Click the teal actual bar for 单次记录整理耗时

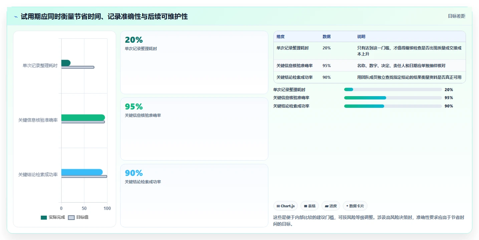pyautogui.click(x=66, y=63)
